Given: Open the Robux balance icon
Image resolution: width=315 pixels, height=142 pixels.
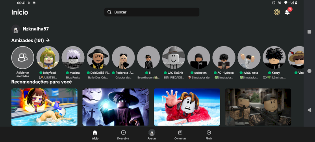Looking at the screenshot, I should point(277,12).
